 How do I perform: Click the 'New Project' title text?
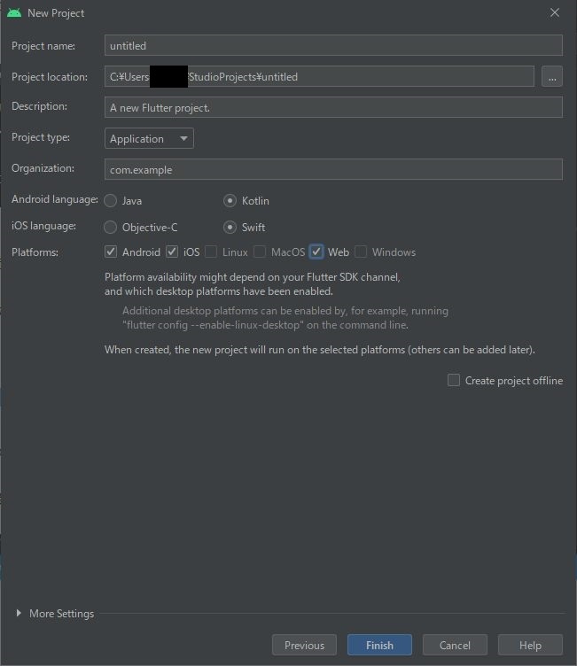56,13
